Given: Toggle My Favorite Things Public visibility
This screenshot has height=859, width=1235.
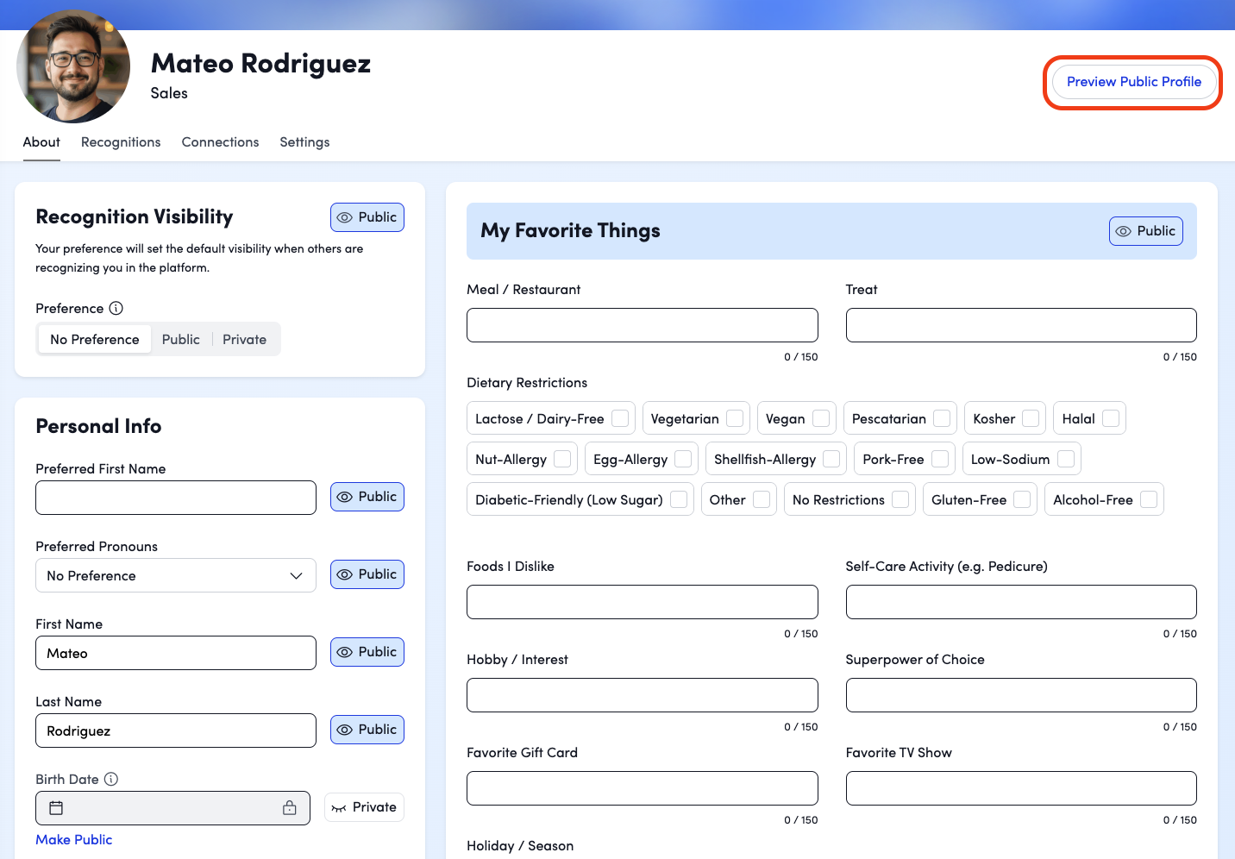Looking at the screenshot, I should pyautogui.click(x=1145, y=231).
